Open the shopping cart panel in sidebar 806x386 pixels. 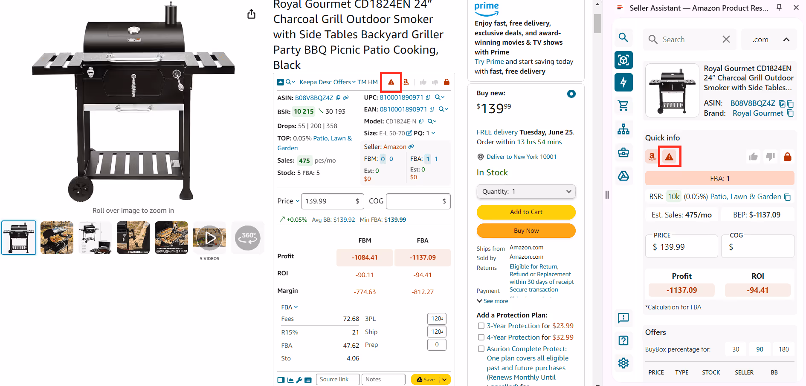point(623,106)
